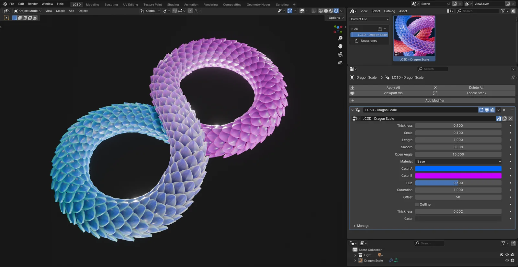Click the Apply All button
The width and height of the screenshot is (518, 267).
coord(393,88)
